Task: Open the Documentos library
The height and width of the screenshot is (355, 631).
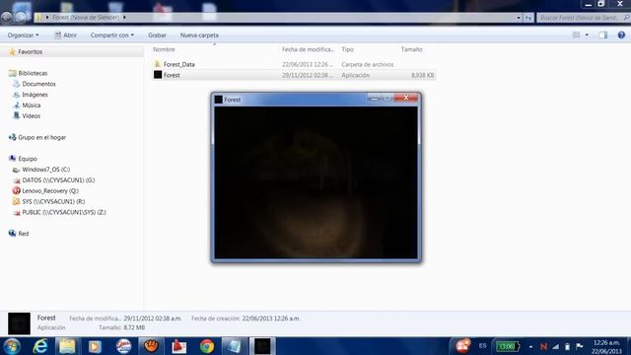Action: tap(38, 84)
